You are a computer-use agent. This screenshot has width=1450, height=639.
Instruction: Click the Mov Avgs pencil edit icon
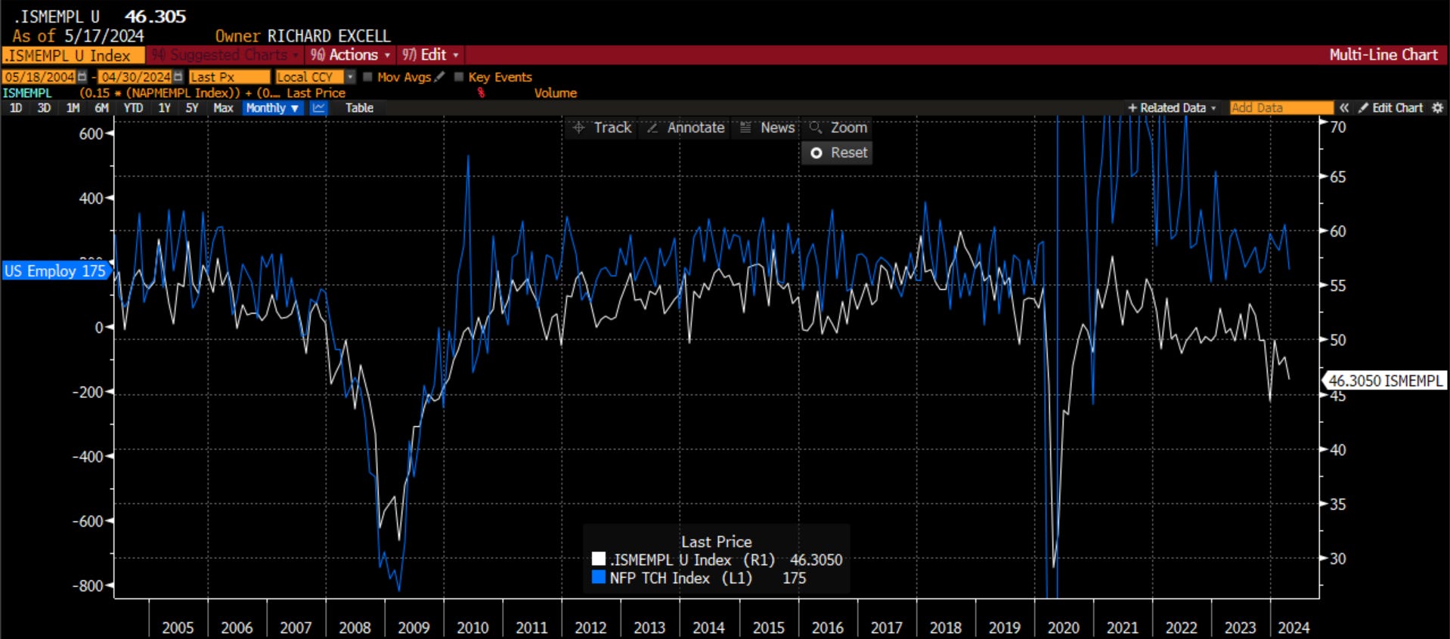coord(439,77)
